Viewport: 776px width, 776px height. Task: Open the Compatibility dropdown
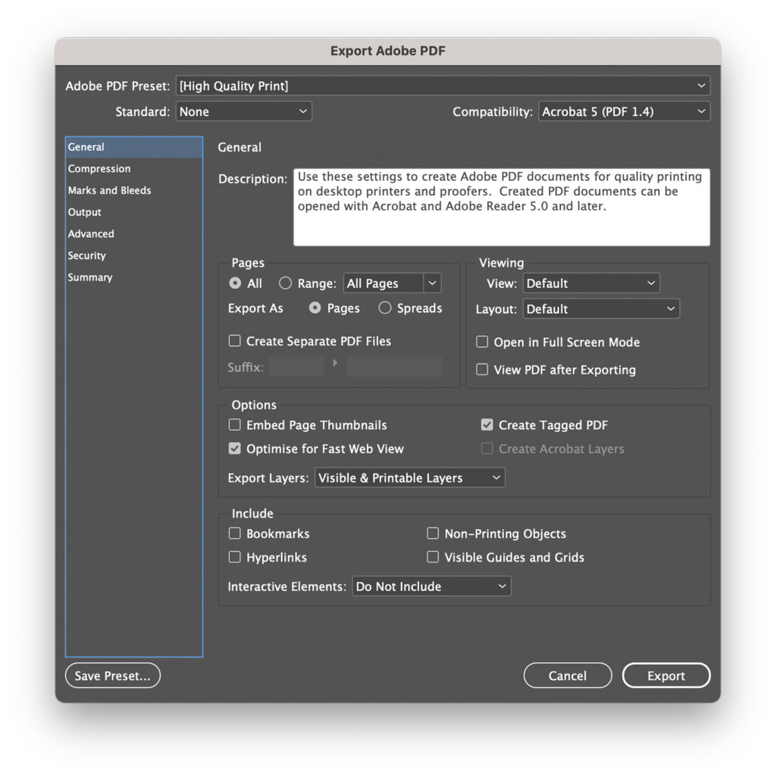coord(623,111)
